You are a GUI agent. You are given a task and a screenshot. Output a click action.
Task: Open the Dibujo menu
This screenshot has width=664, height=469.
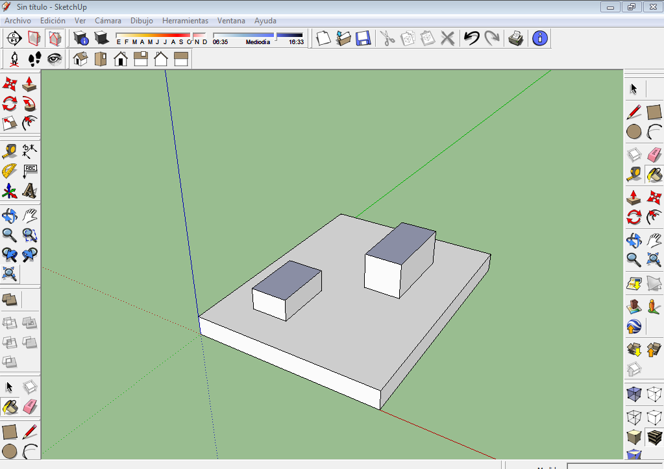point(142,21)
